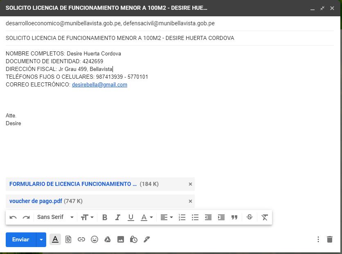Toggle bold formatting

(105, 217)
